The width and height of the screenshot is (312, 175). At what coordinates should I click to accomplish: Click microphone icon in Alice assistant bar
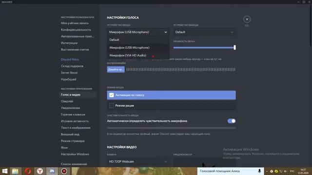point(259,171)
